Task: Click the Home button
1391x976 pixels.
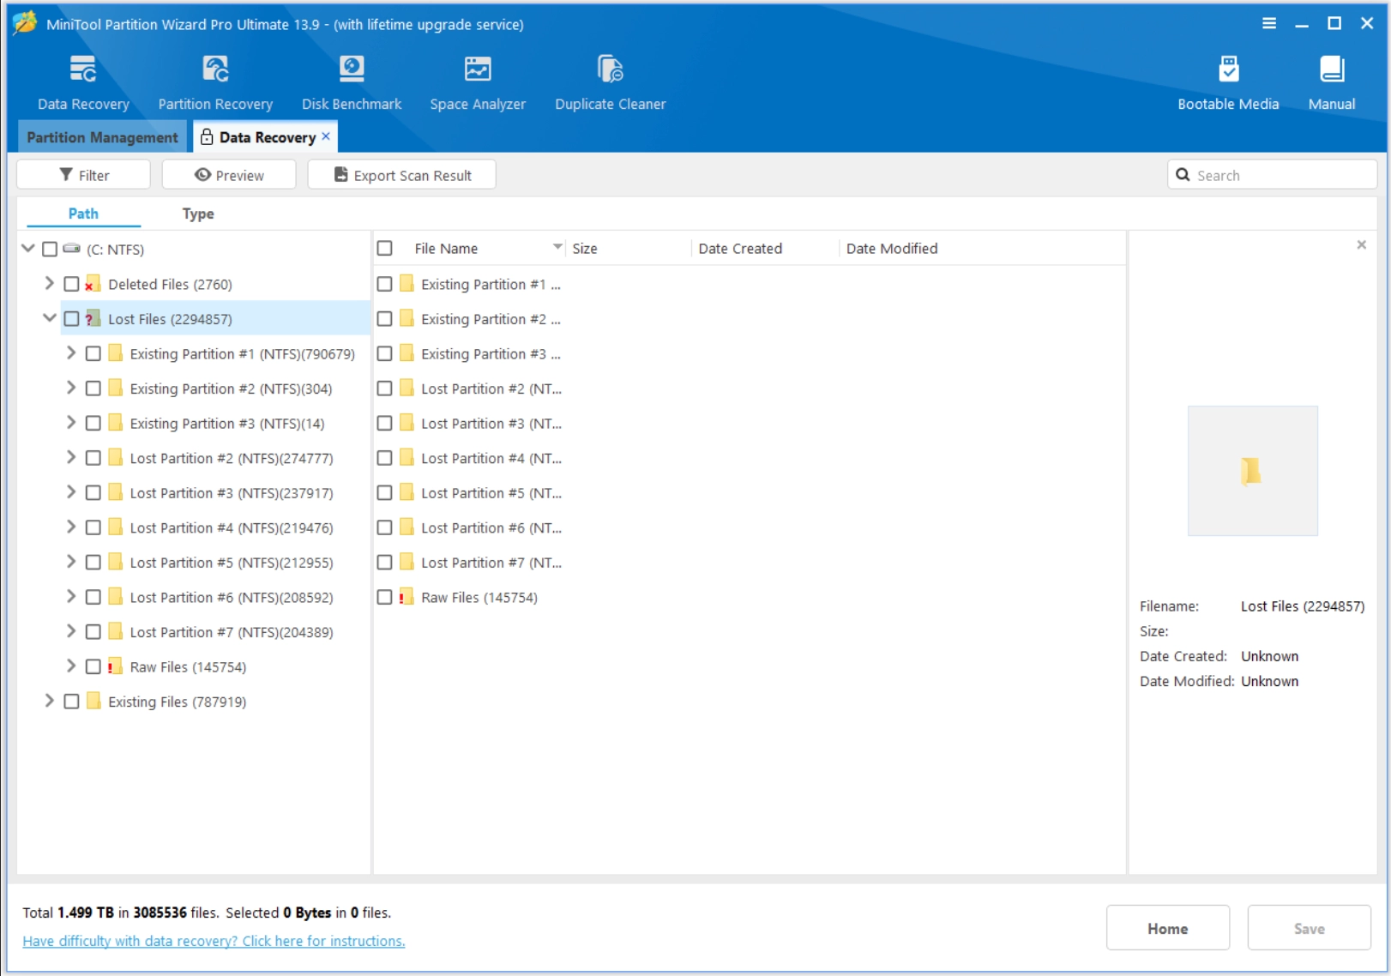Action: pos(1168,928)
